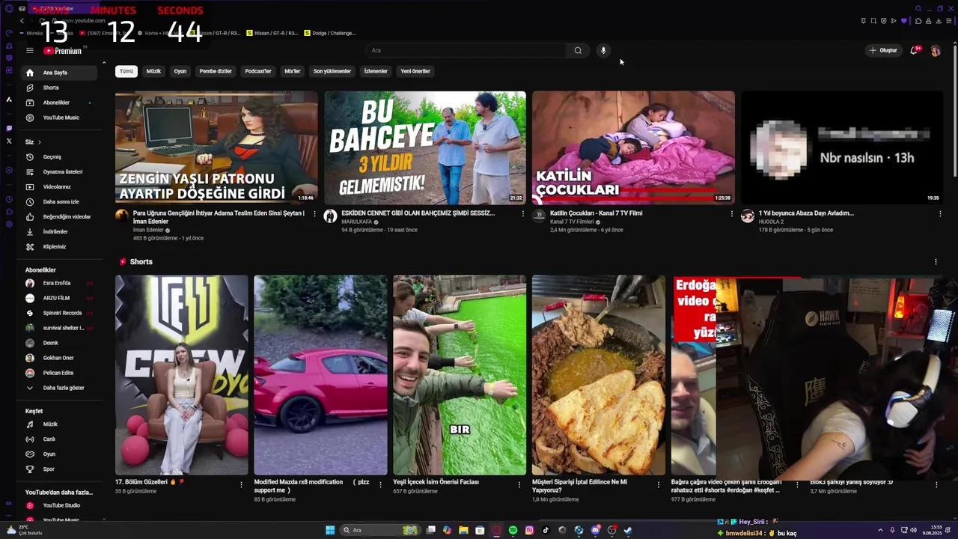Click the search magnifier button
The height and width of the screenshot is (539, 958).
(x=578, y=50)
